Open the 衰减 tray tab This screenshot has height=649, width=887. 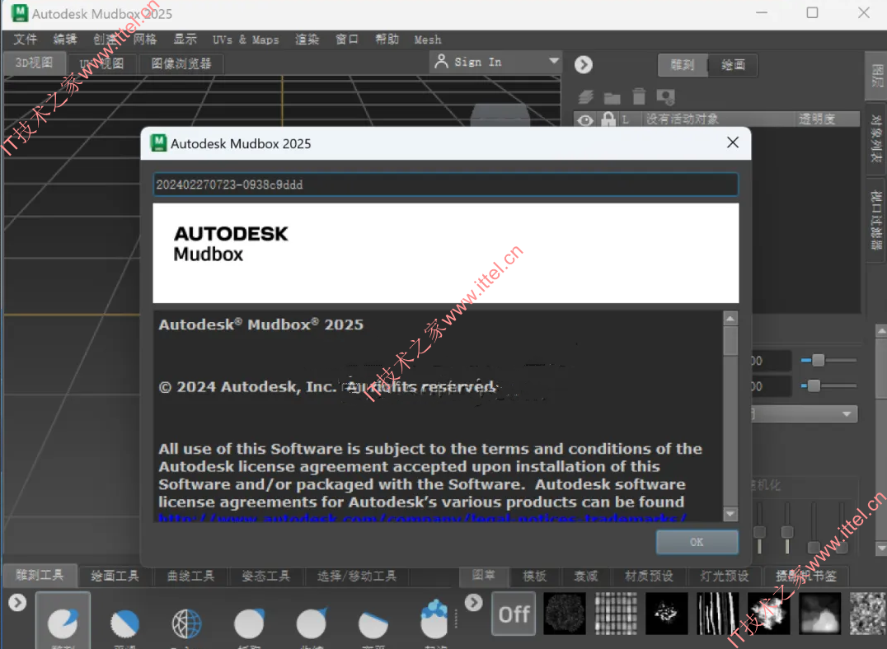pos(585,576)
